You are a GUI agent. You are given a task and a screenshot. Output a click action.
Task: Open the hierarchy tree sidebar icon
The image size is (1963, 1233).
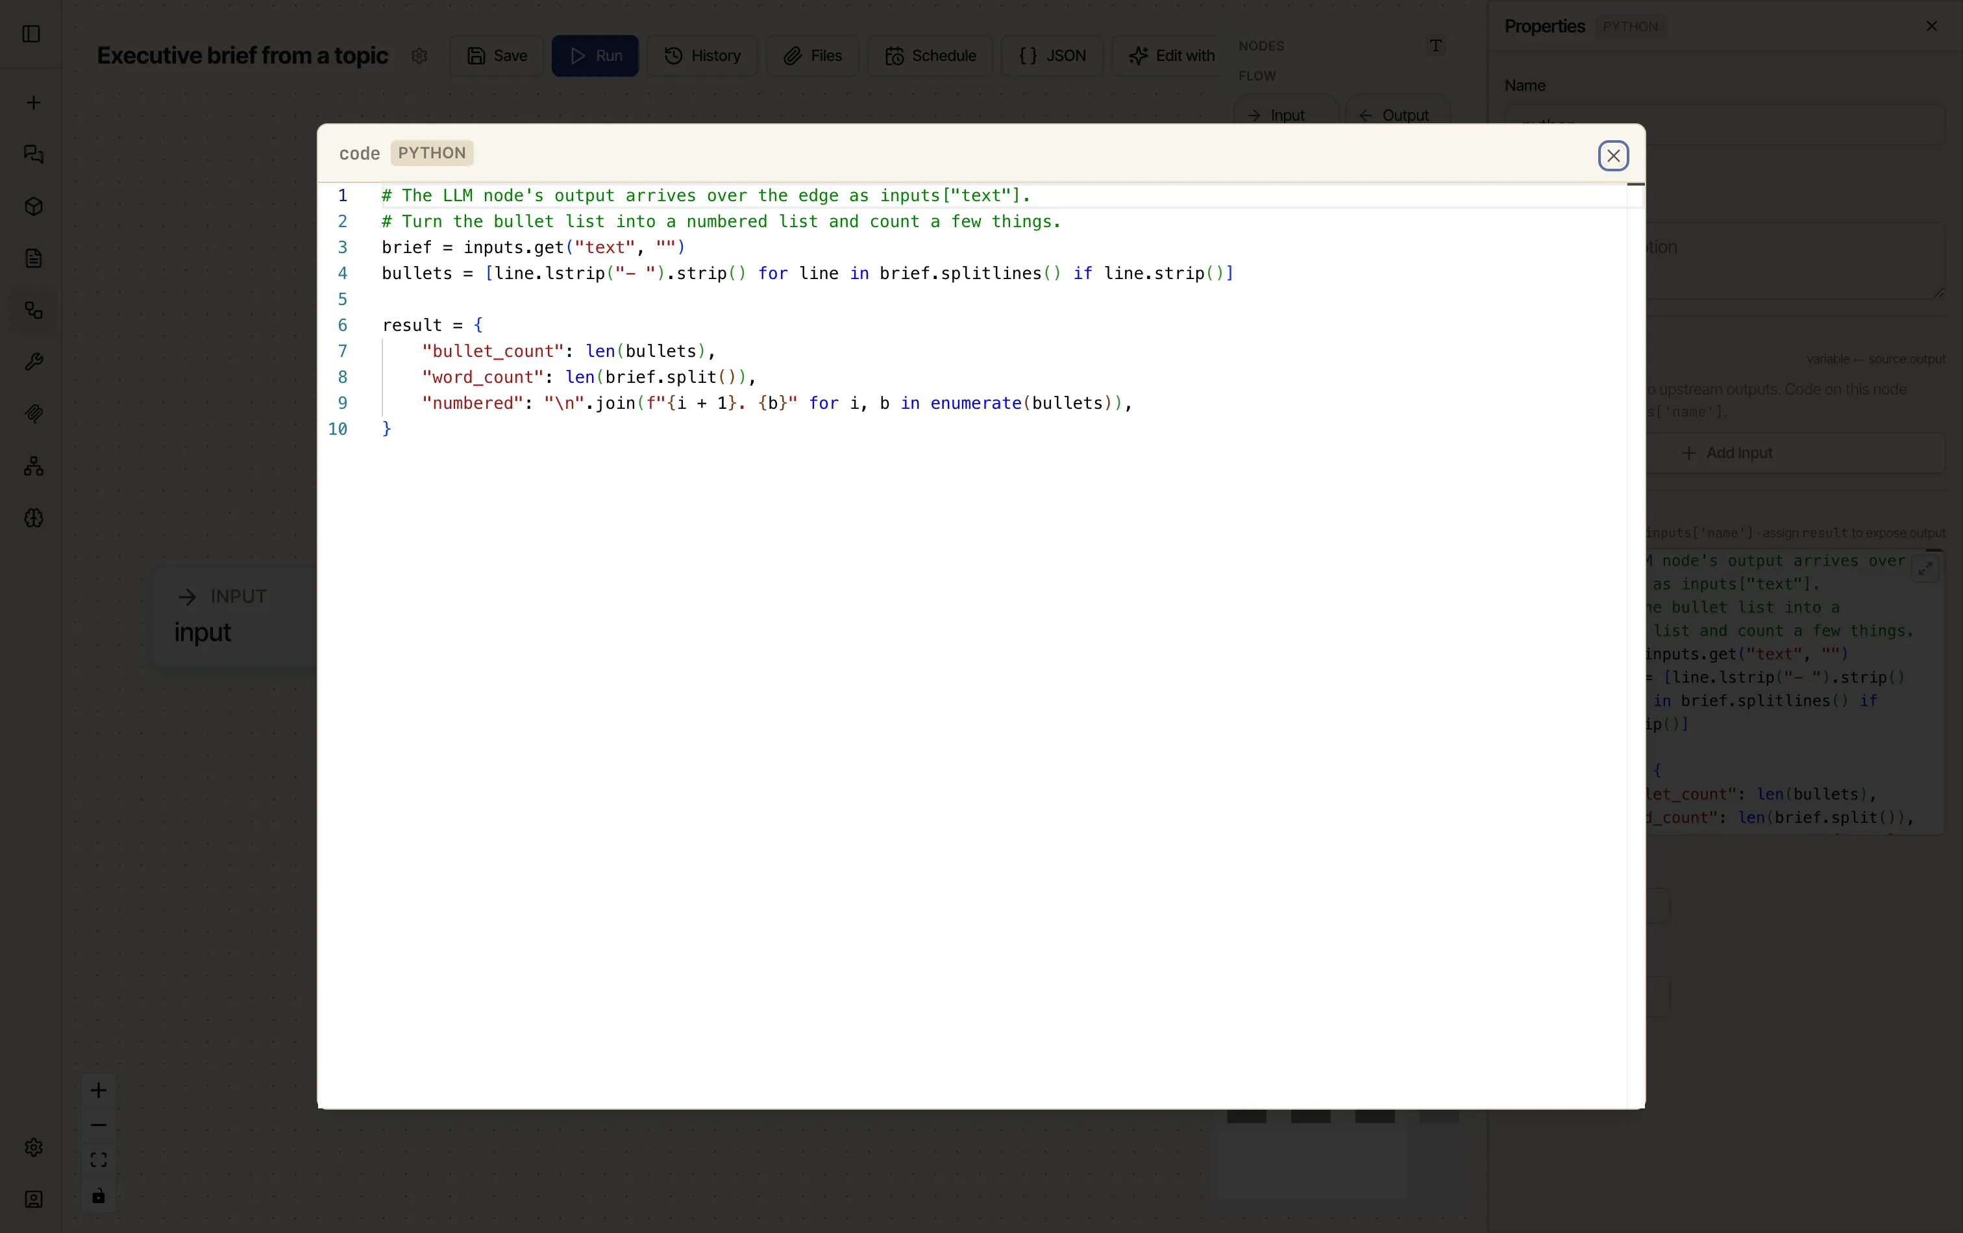(x=33, y=466)
